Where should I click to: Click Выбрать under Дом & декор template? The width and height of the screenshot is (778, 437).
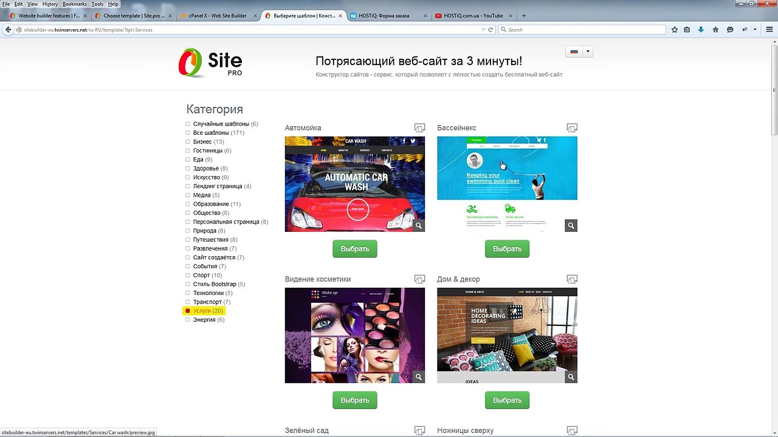507,400
